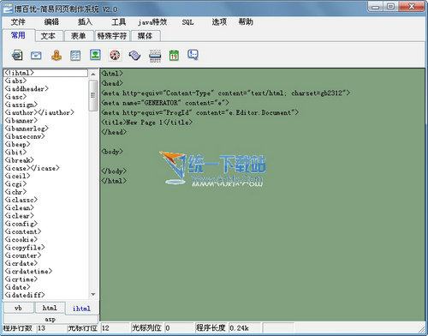Switch to the 常用 tab

click(18, 35)
